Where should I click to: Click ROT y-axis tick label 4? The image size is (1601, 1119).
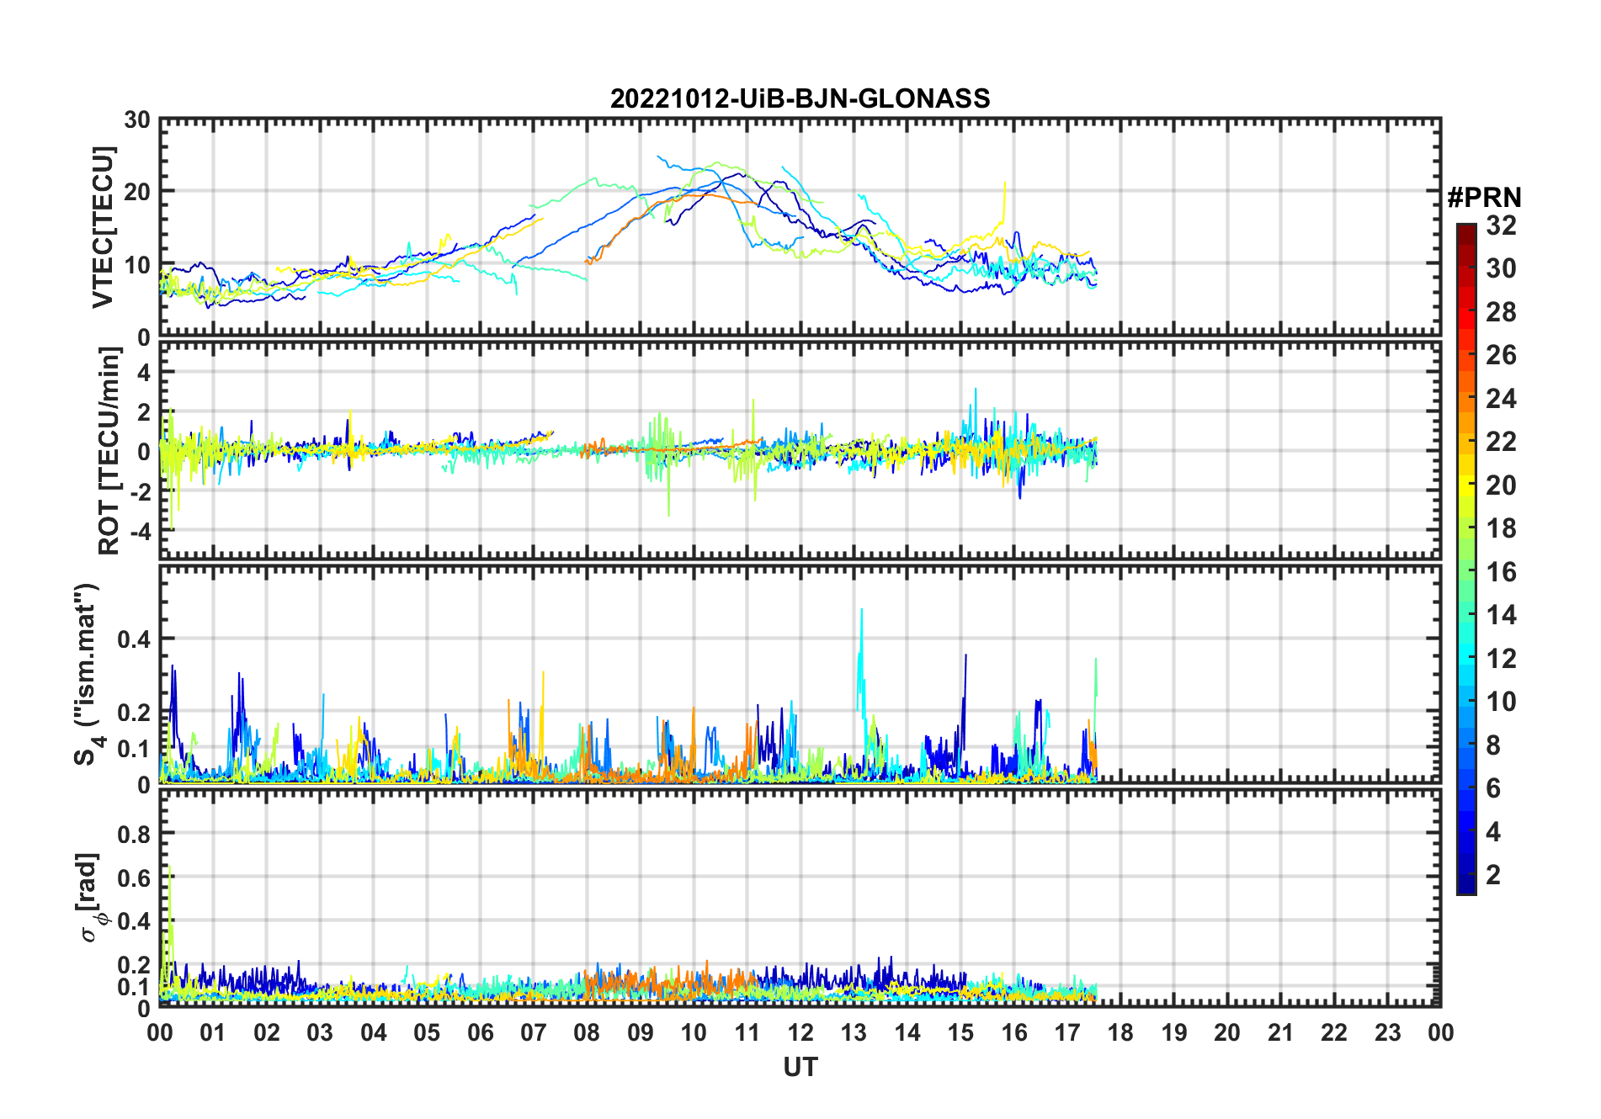(x=144, y=372)
